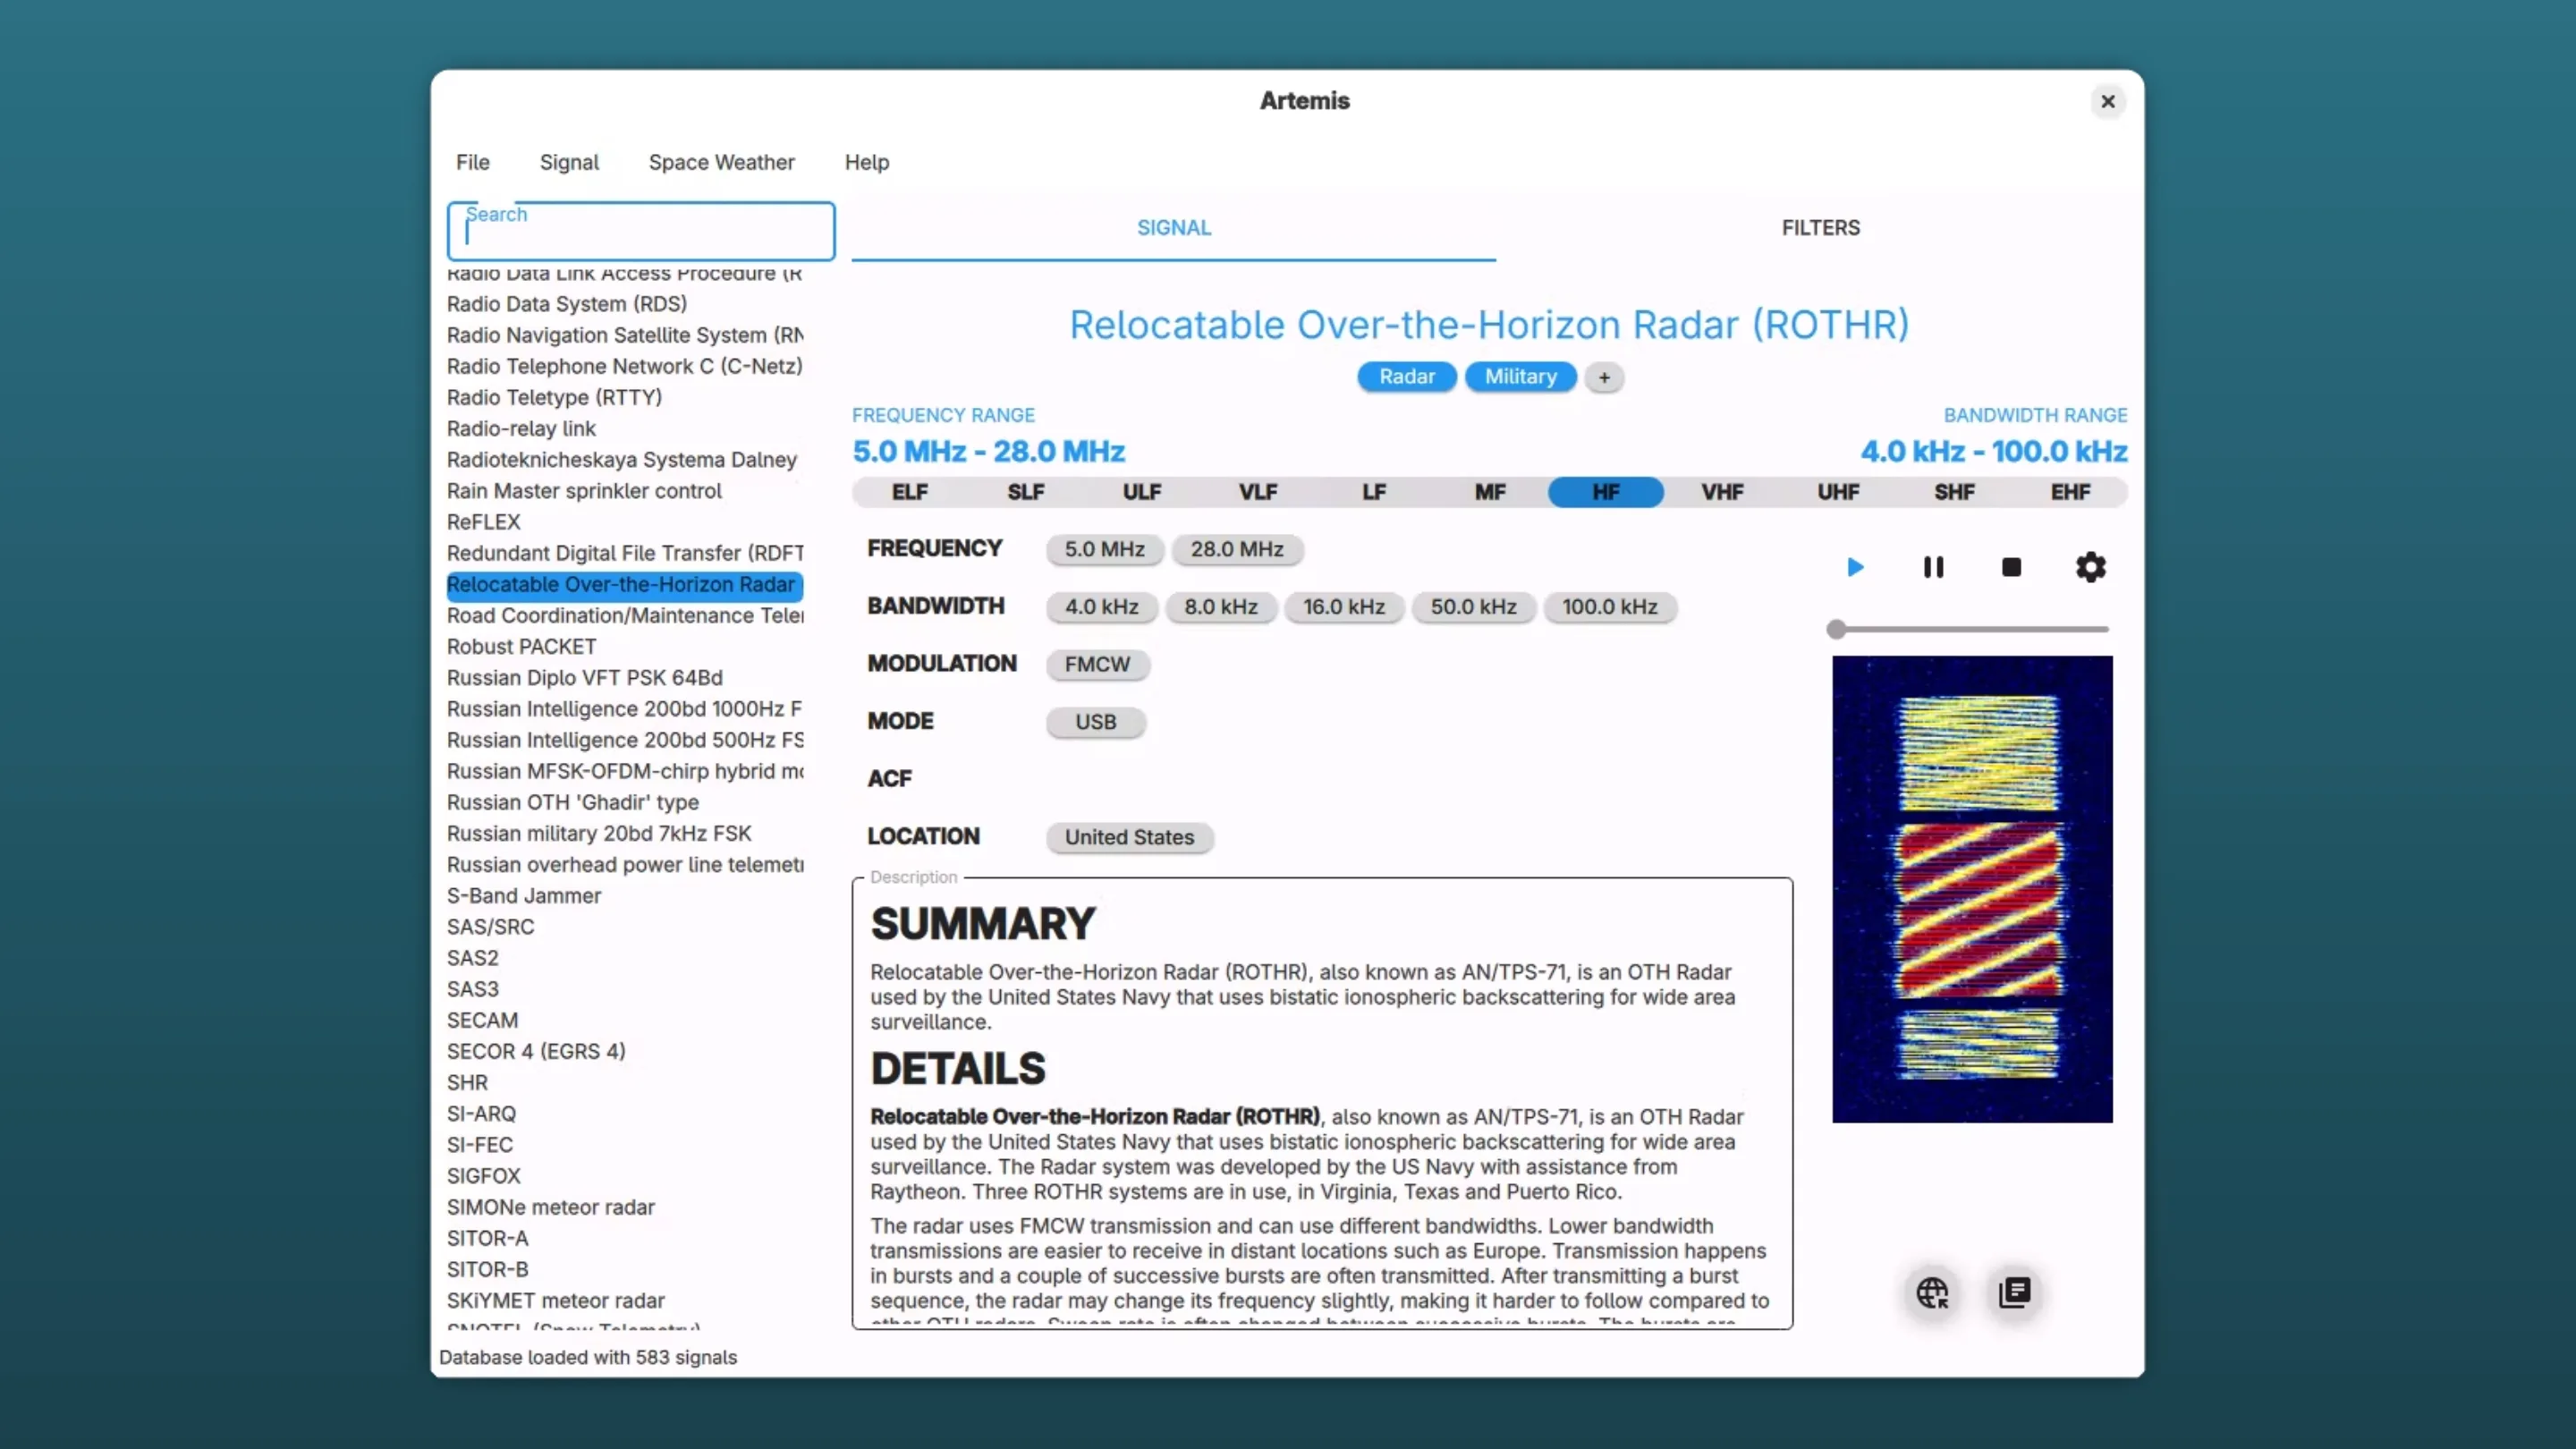2576x1449 pixels.
Task: Select the VLF band indicator
Action: point(1257,492)
